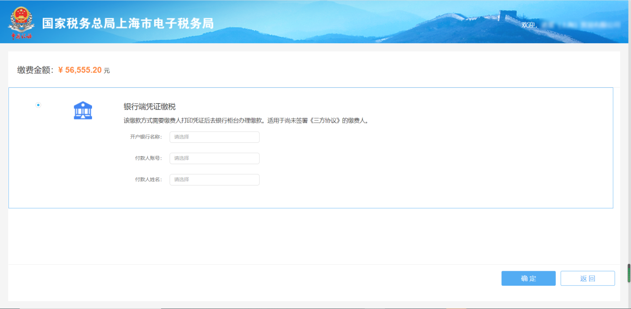Open the 开户银行名称 dropdown
Image resolution: width=631 pixels, height=309 pixels.
click(214, 137)
